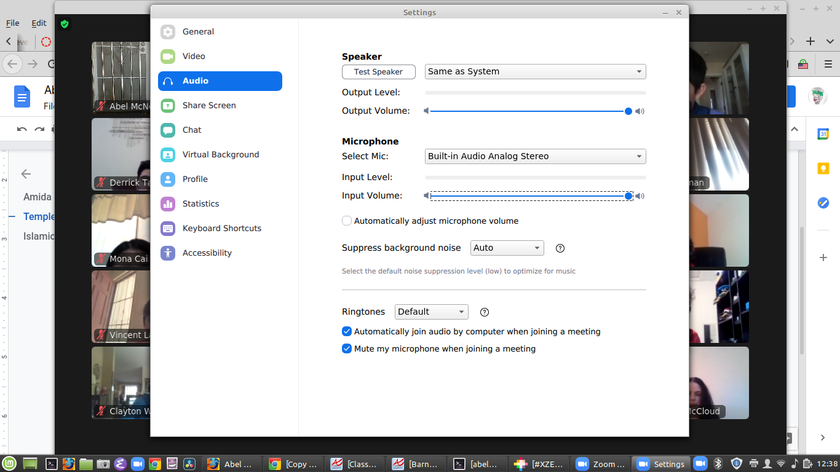Open the speaker device dropdown, Same as System

(536, 71)
